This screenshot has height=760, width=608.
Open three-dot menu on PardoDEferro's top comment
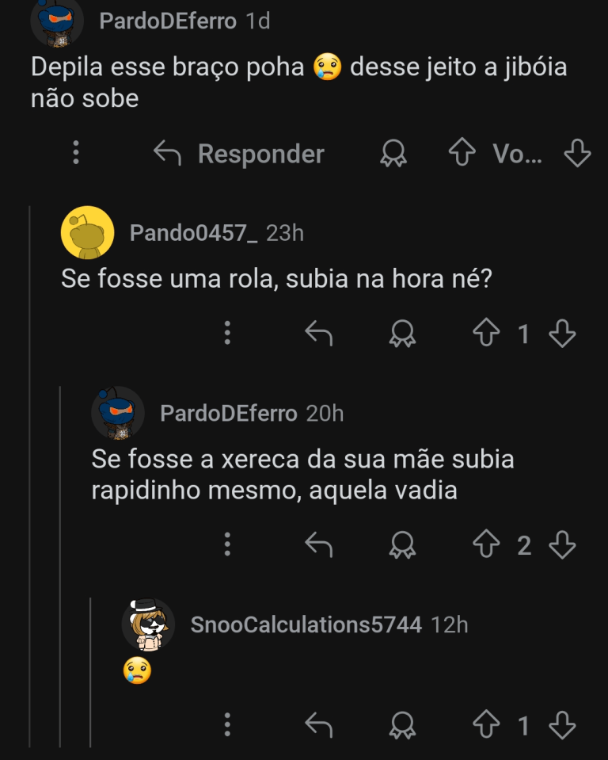(76, 153)
